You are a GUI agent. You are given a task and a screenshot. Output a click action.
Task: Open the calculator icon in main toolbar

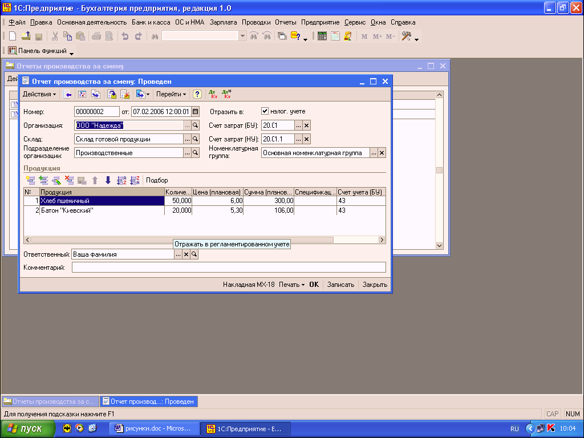[x=322, y=36]
